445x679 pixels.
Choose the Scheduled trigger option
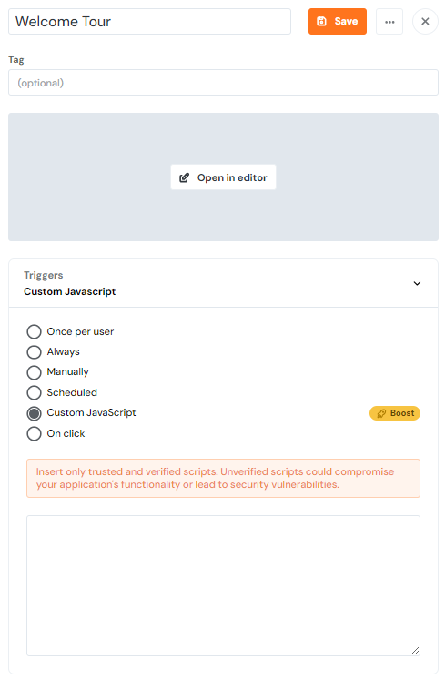pos(35,393)
